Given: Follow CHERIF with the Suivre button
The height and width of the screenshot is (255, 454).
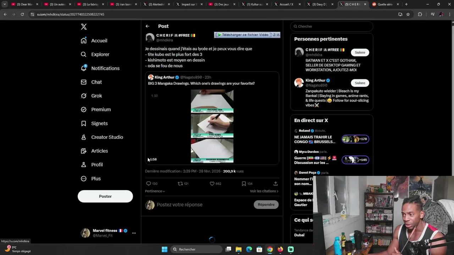Looking at the screenshot, I should pos(360,52).
